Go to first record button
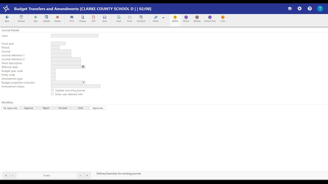 click(6, 176)
